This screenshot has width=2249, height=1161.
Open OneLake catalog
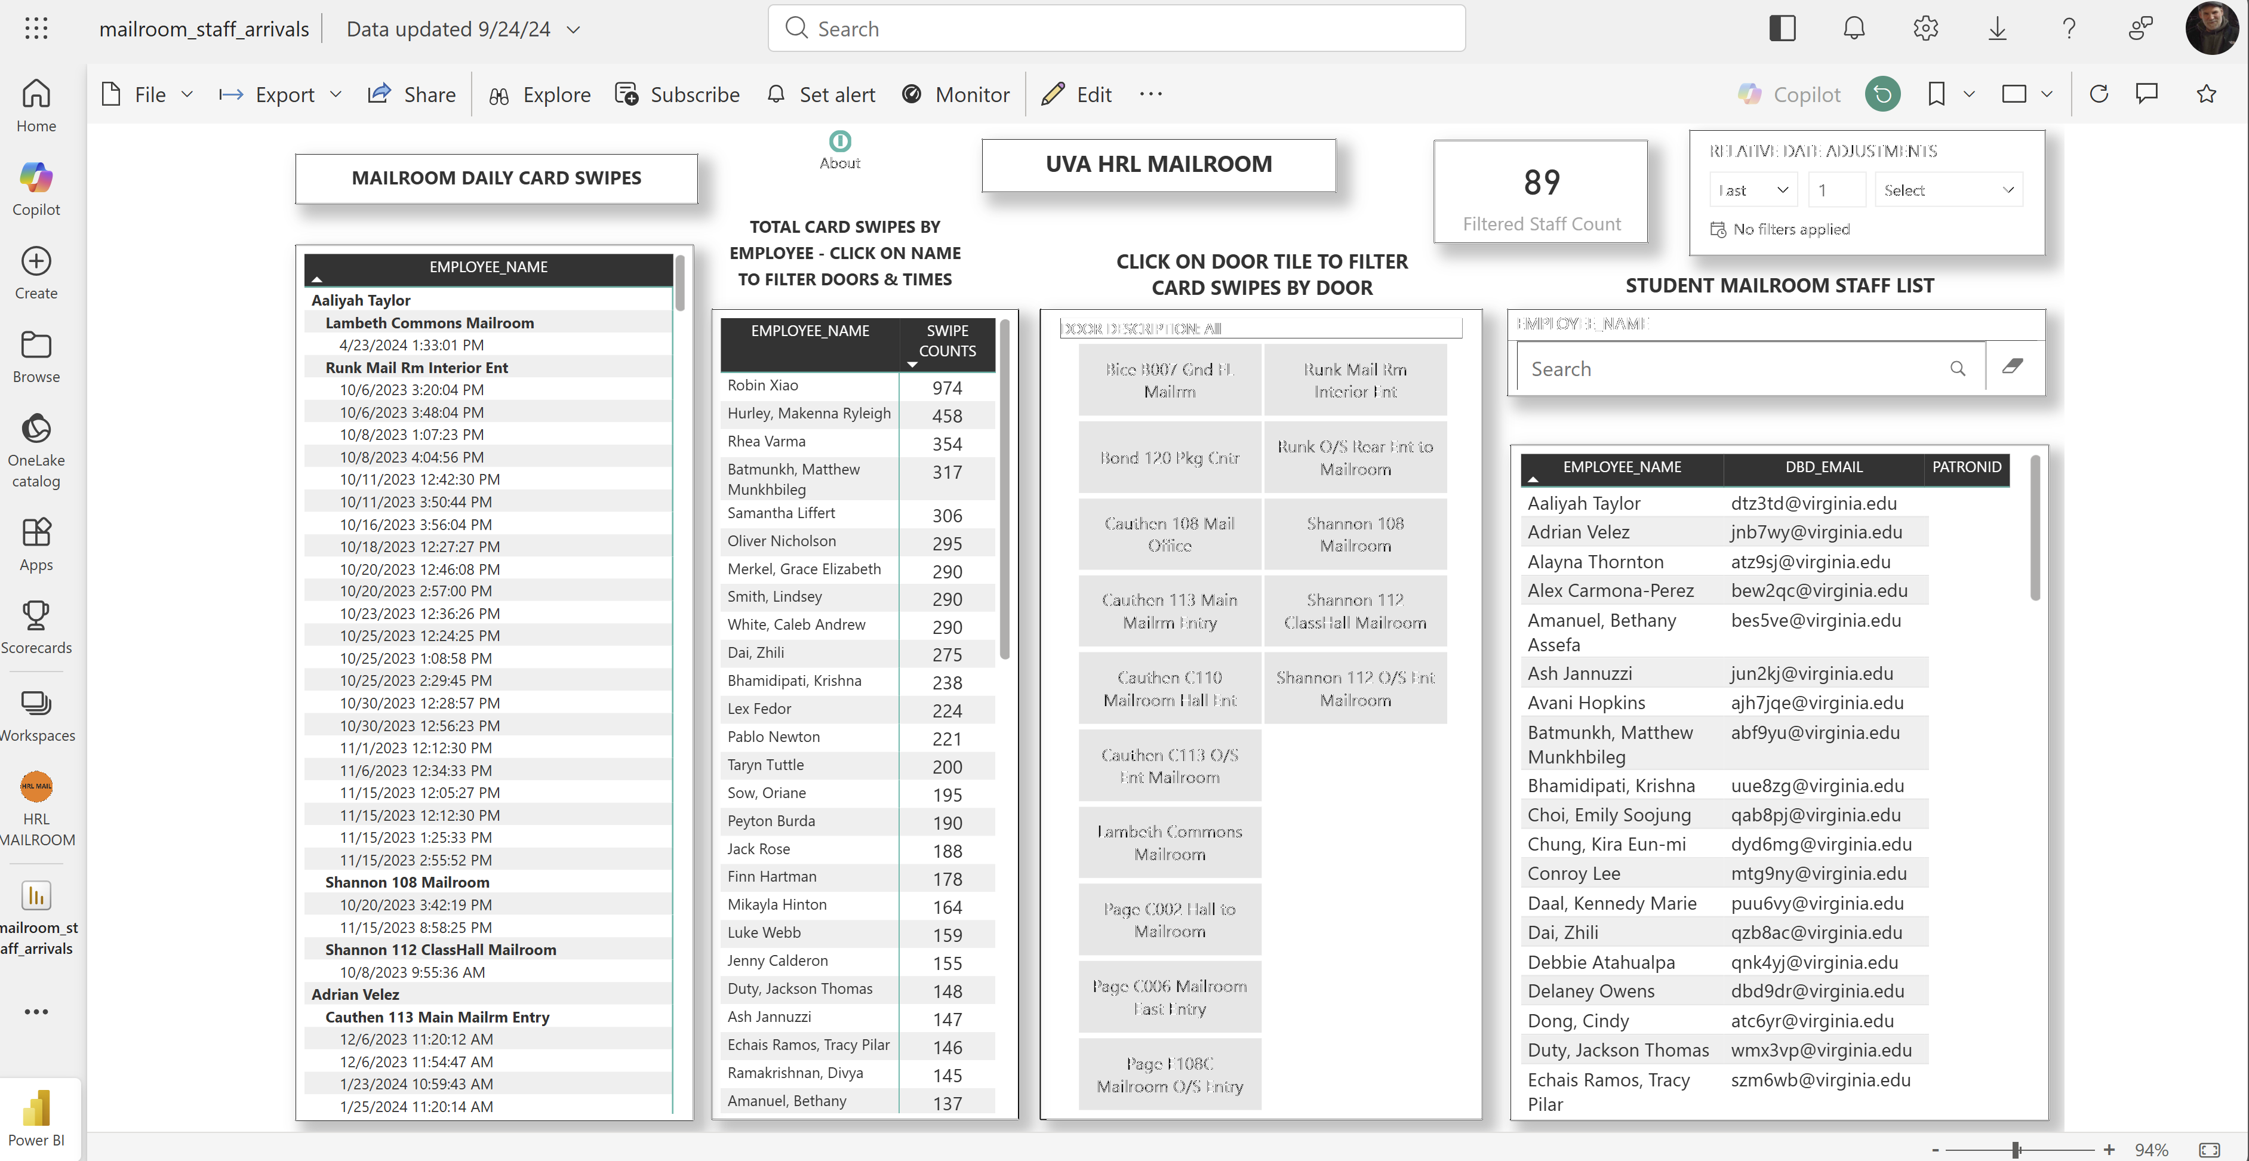pos(36,449)
